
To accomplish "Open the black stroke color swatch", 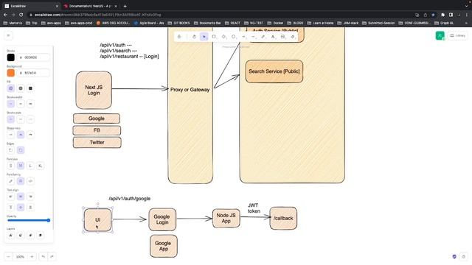I will [11, 57].
